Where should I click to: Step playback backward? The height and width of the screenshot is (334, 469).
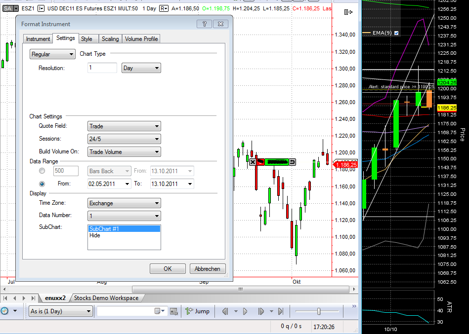tap(225, 311)
